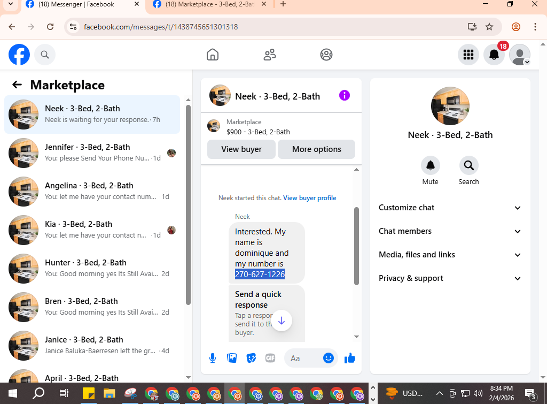Expand Privacy & support section
Screen dimensions: 547x404
[450, 278]
